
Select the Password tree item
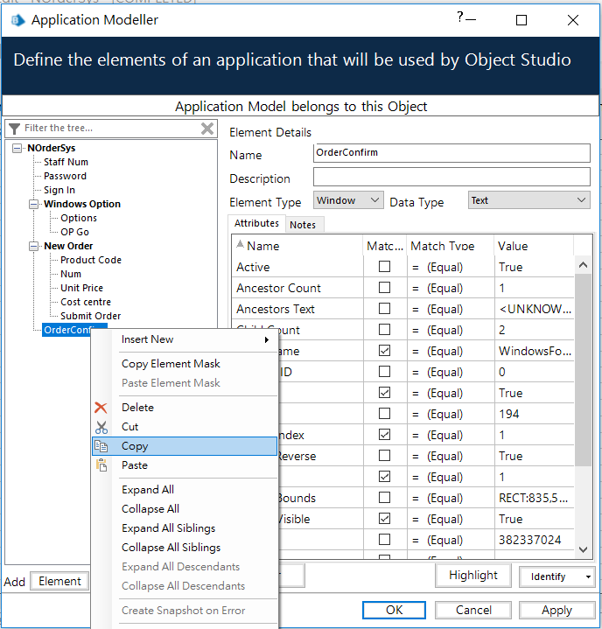pos(65,176)
